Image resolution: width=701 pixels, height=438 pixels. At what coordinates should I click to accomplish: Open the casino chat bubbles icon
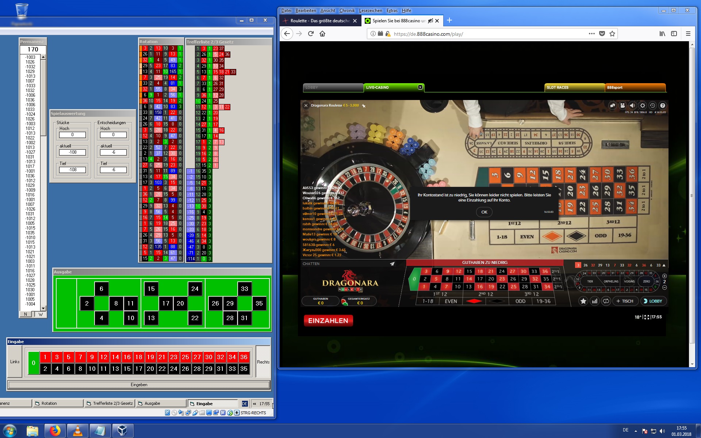[613, 106]
